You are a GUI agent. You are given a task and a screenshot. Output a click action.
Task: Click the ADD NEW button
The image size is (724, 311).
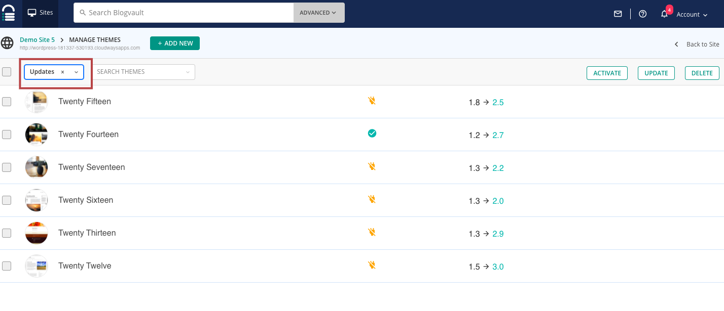(175, 43)
